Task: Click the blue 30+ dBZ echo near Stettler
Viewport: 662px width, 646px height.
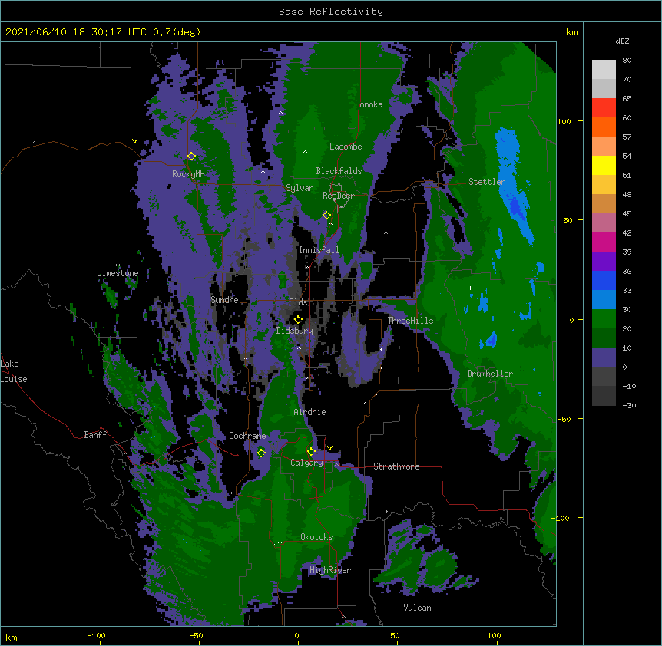Action: [x=512, y=181]
